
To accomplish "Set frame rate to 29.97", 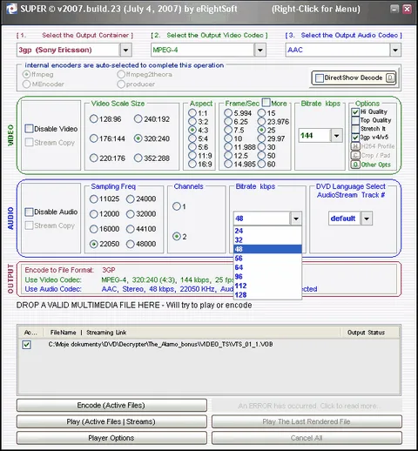I will coord(261,138).
